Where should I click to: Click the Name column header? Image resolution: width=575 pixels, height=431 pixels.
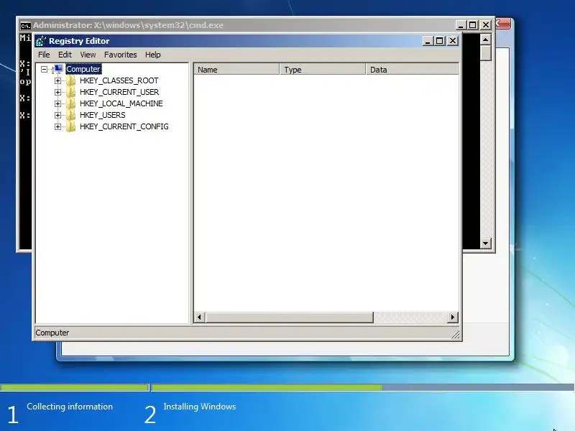pyautogui.click(x=236, y=69)
